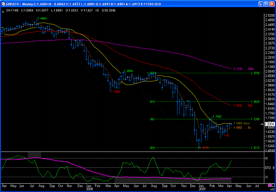Screen dimensions: 276x192
Task: Minimize the GBP/CHF chart window
Action: pyautogui.click(x=261, y=4)
